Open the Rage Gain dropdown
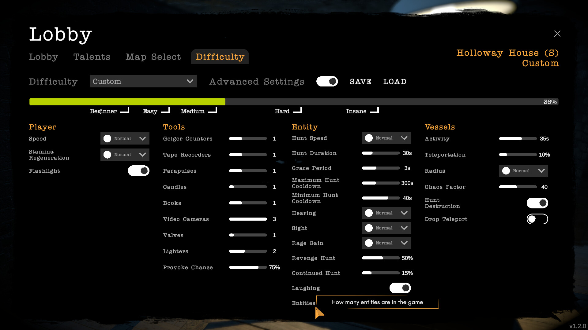This screenshot has height=330, width=588. tap(386, 243)
